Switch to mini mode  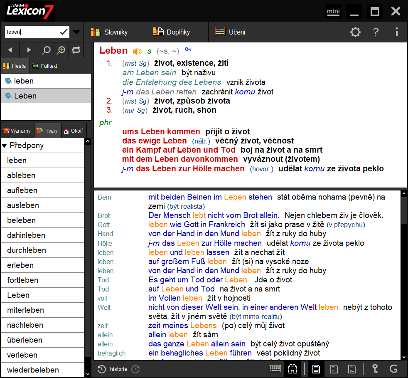coord(333,12)
